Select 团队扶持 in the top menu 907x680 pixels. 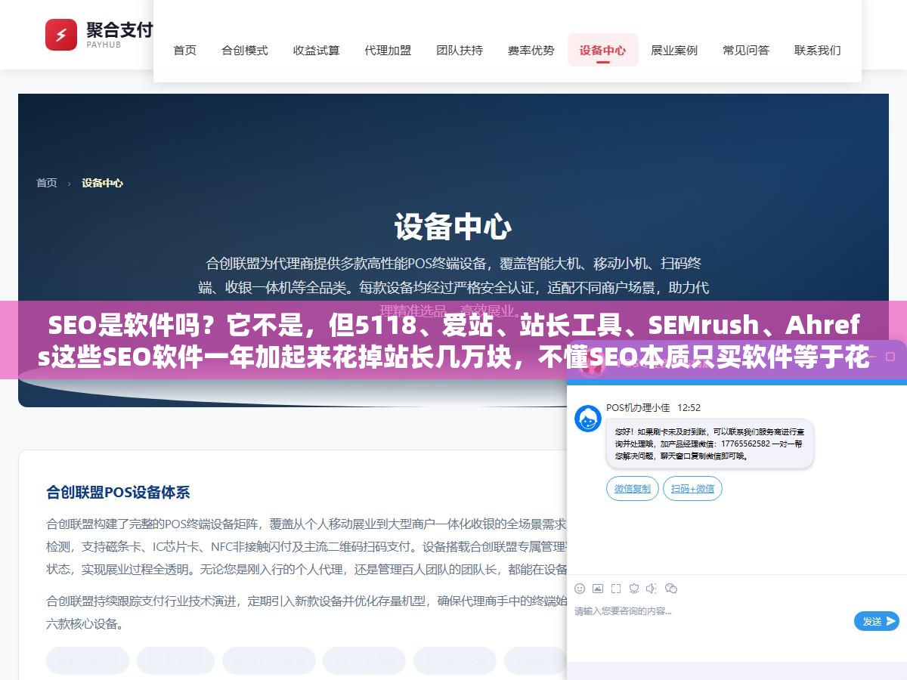460,51
